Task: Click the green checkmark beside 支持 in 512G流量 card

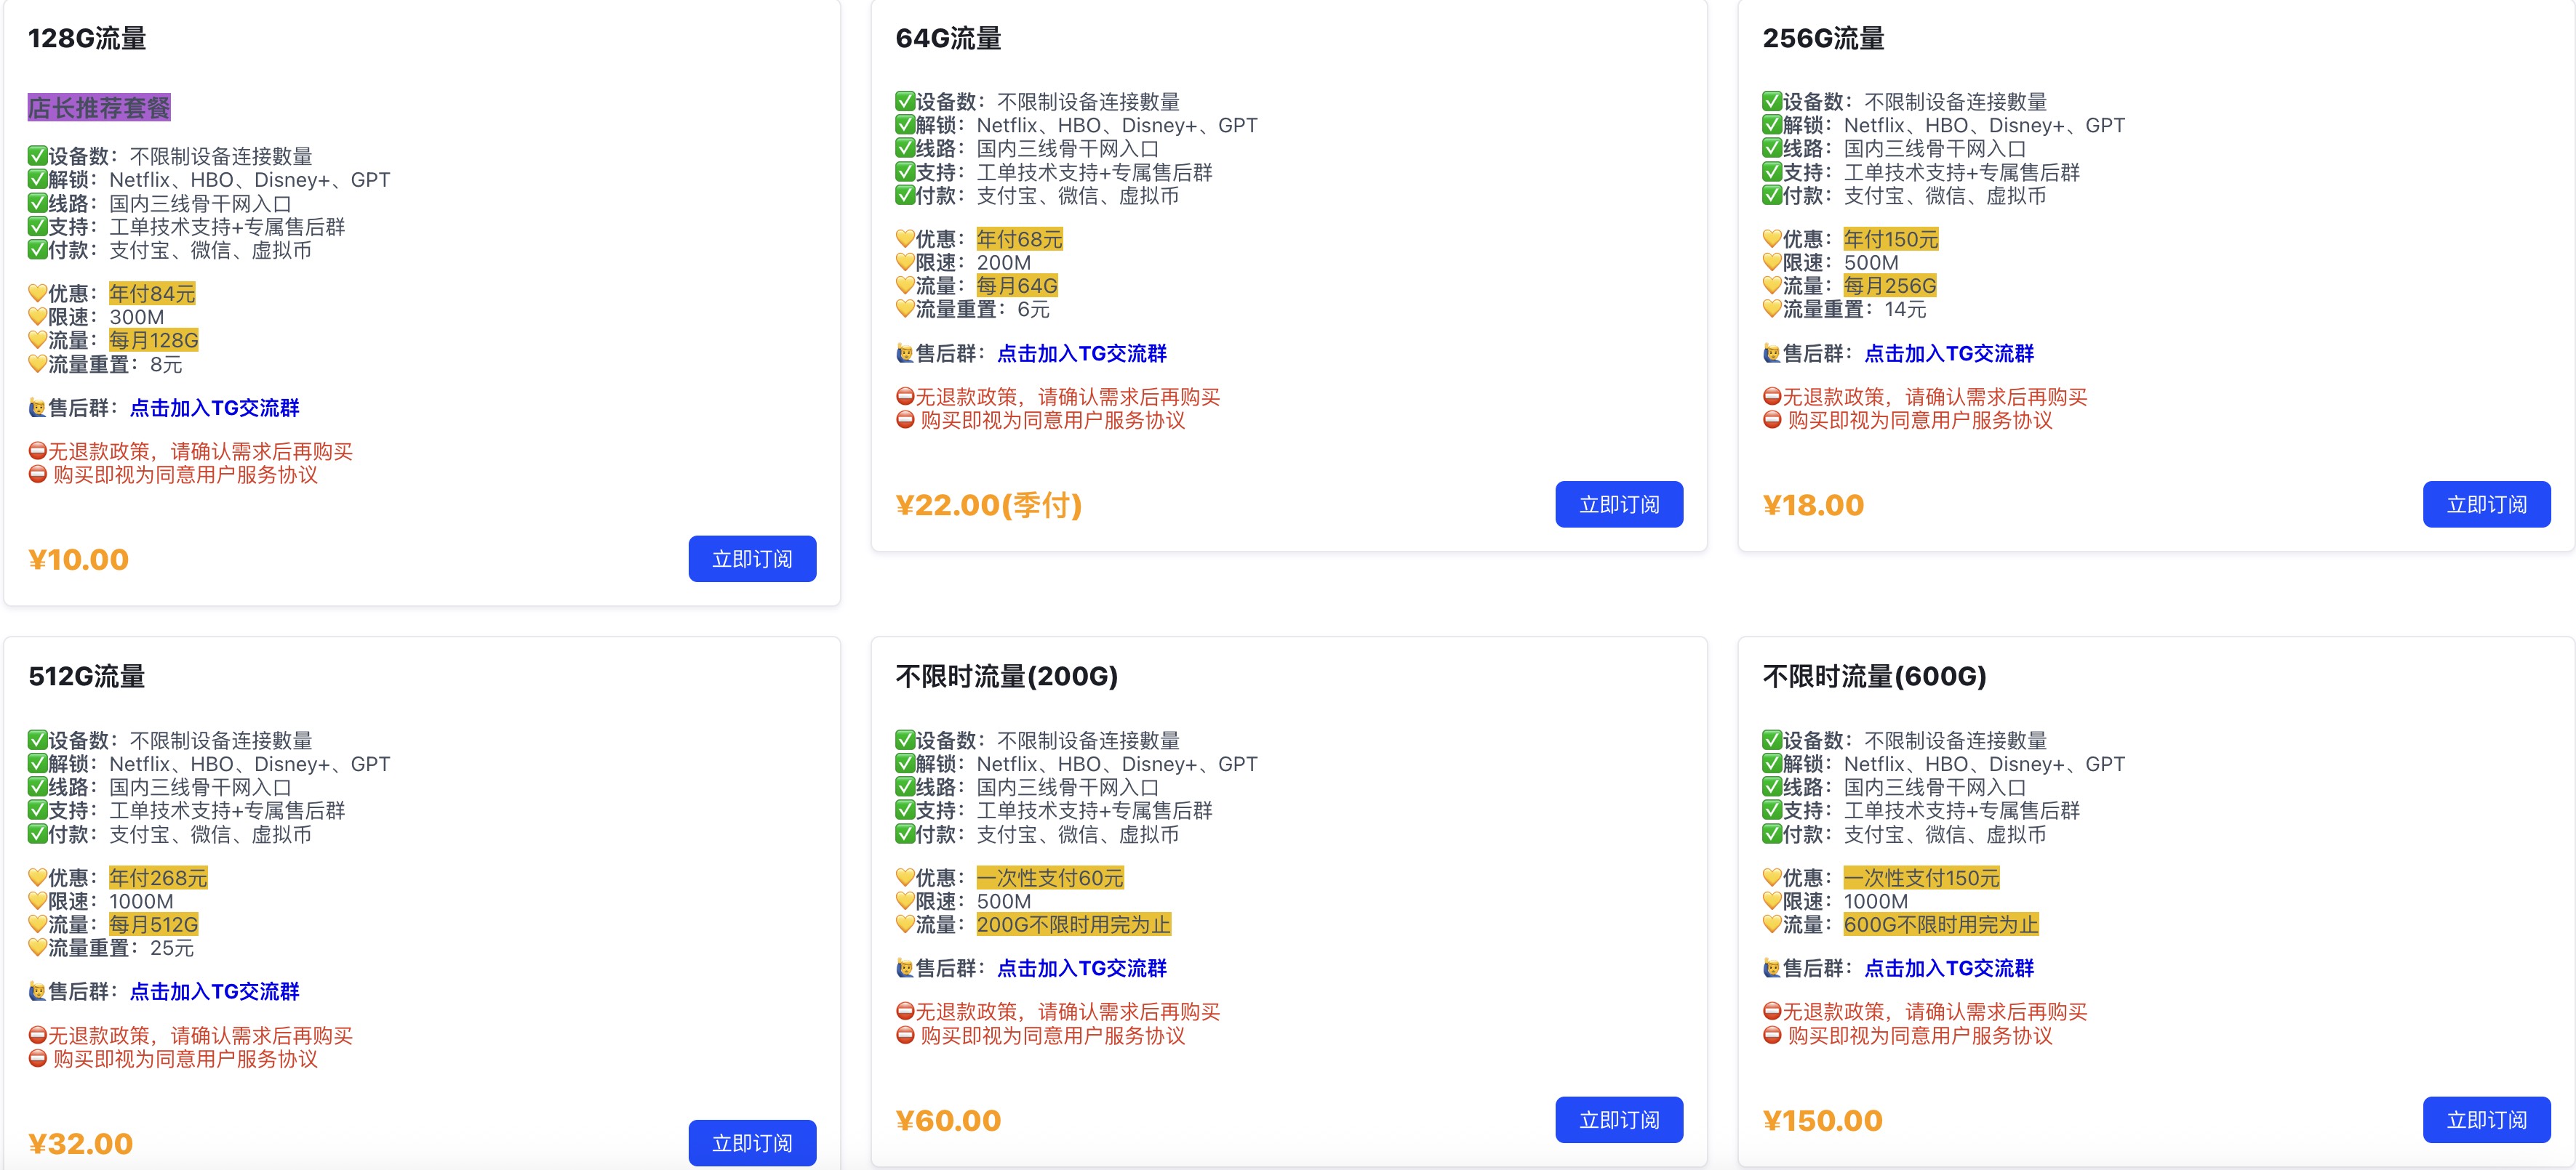Action: [x=38, y=810]
